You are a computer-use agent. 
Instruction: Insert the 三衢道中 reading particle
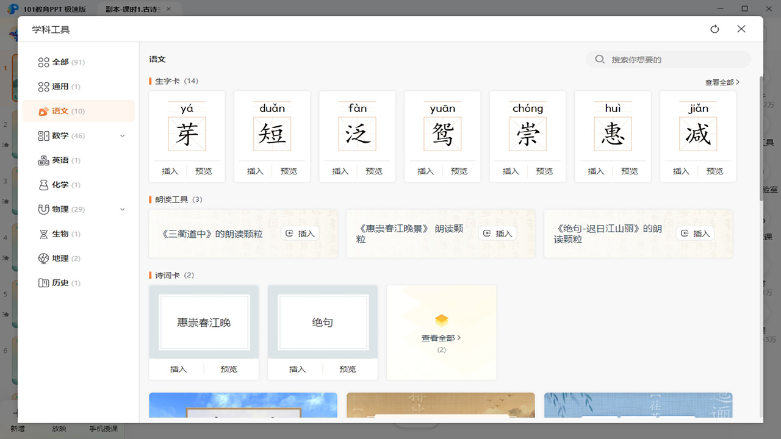(300, 233)
